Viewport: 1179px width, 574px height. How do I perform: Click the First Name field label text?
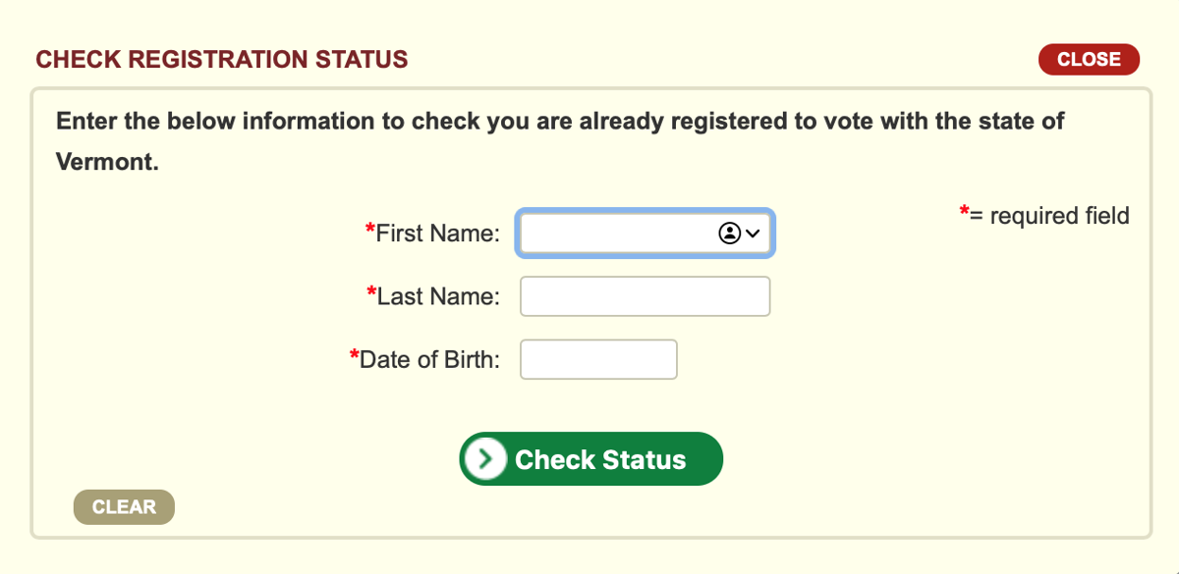437,234
